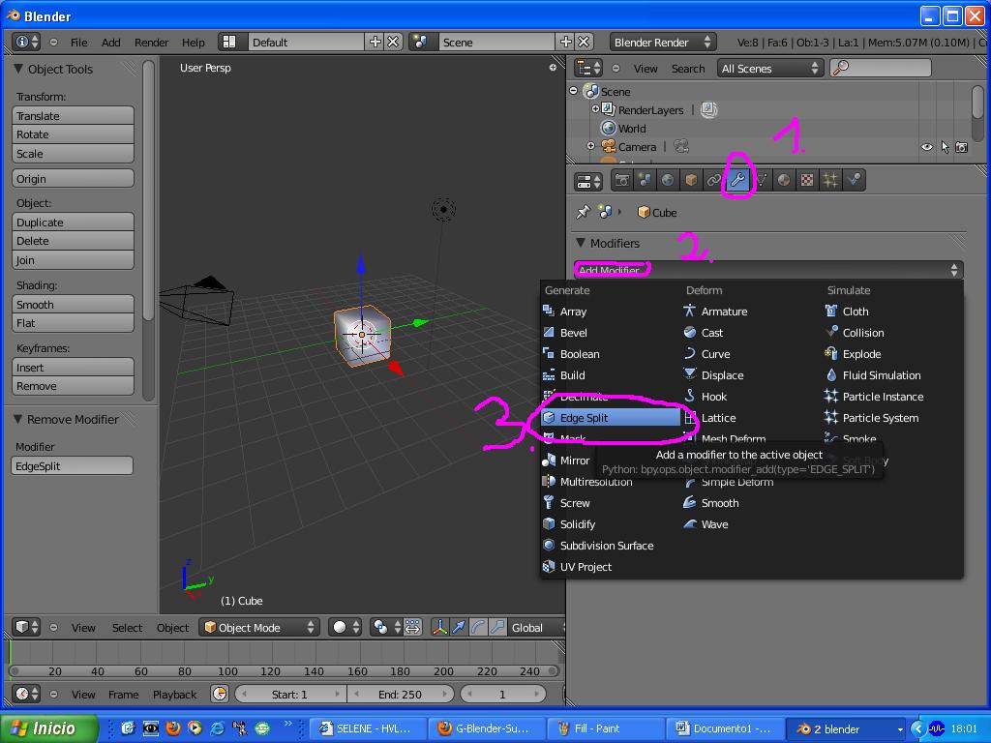Click the outliner search field
Image resolution: width=991 pixels, height=743 pixels.
[x=881, y=68]
